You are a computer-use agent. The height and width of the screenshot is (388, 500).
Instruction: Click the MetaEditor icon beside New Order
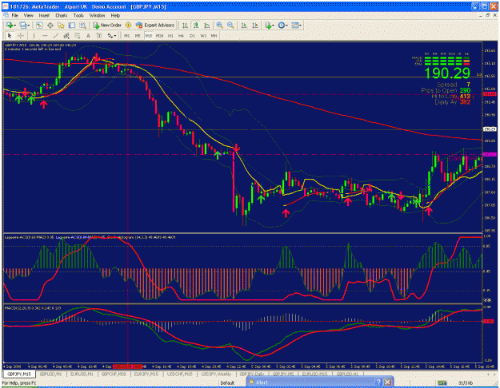coord(128,25)
